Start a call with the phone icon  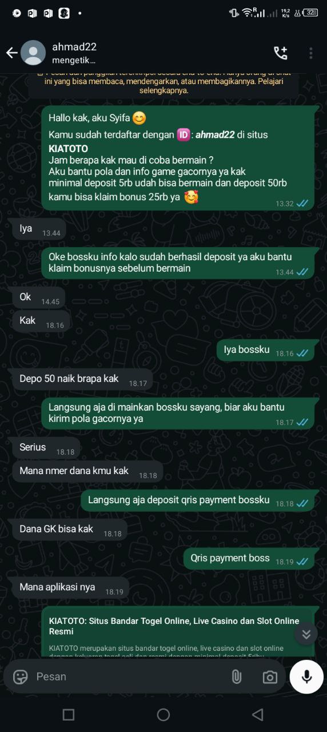click(281, 53)
